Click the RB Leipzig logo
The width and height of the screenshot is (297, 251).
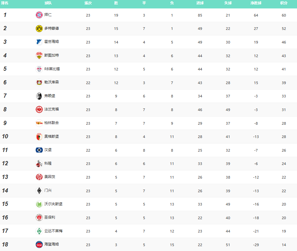tap(39, 69)
